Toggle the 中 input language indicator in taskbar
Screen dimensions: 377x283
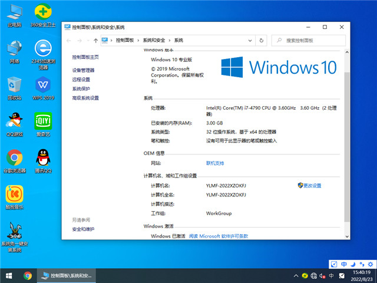(x=331, y=276)
